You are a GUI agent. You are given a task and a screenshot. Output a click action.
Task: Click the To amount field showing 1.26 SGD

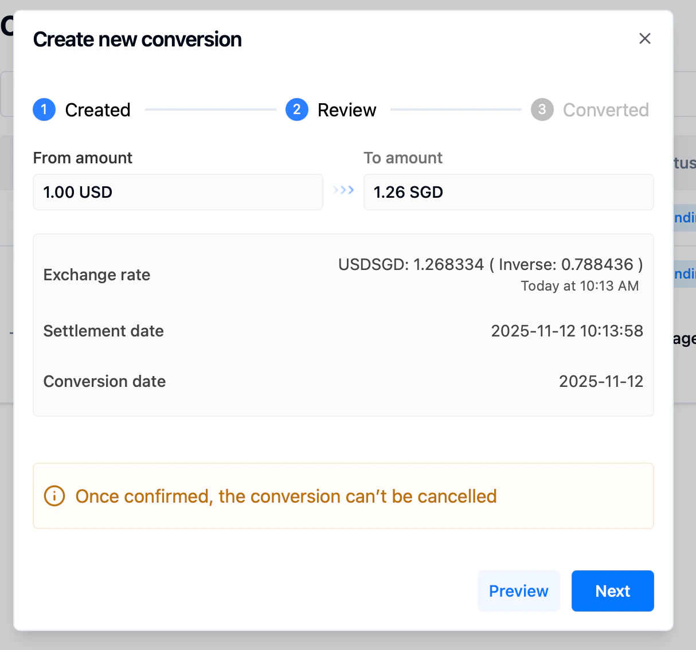coord(509,192)
